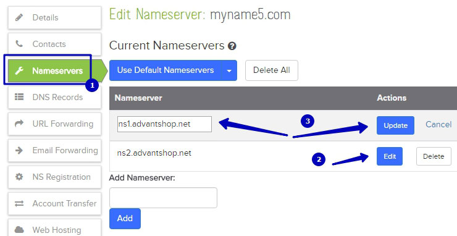Delete the ns2.advantshop.net nameserver
Viewport: 457px width, 236px height.
click(x=434, y=156)
